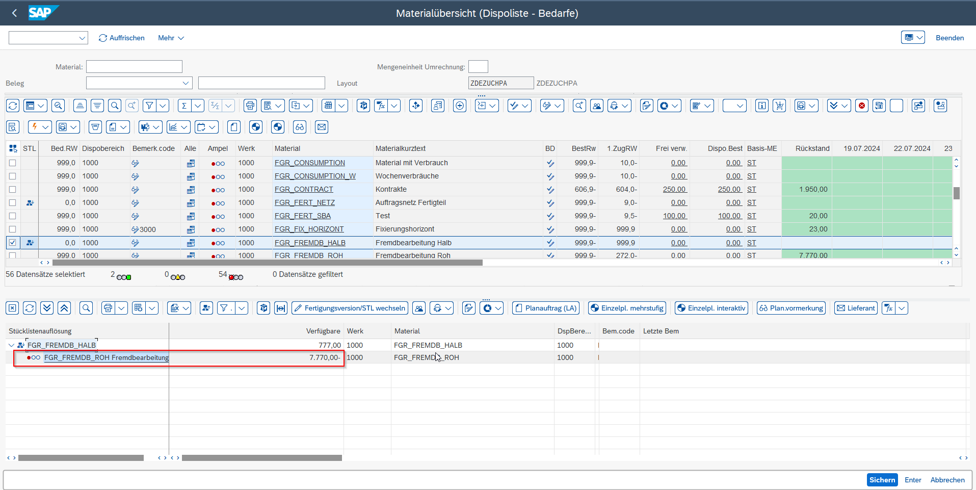The width and height of the screenshot is (976, 490).
Task: Click the sum (Sigma) total icon
Action: click(x=184, y=106)
